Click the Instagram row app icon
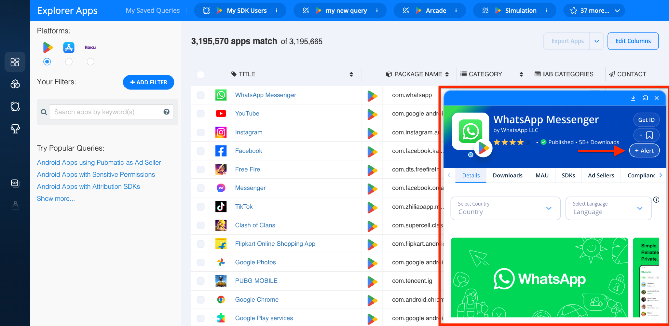The height and width of the screenshot is (326, 669). point(221,132)
